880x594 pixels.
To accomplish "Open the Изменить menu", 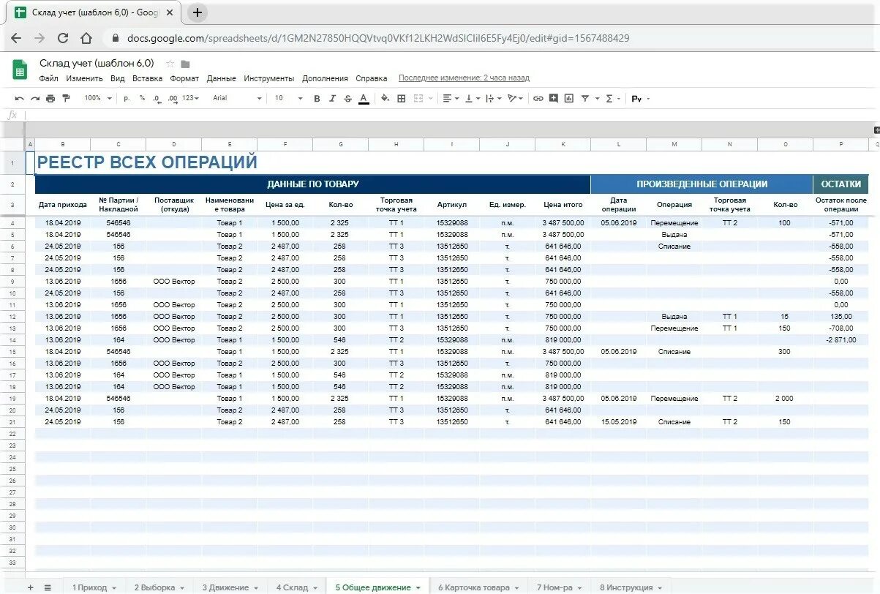I will point(84,78).
